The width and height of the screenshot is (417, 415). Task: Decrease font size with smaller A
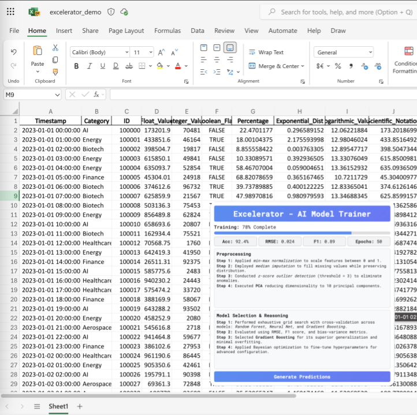[174, 53]
